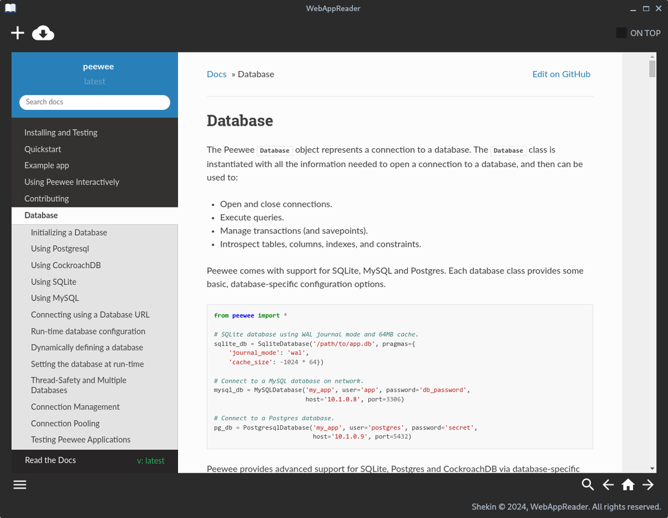The height and width of the screenshot is (518, 668).
Task: Click the vertical scrollbar thumb
Action: point(652,69)
